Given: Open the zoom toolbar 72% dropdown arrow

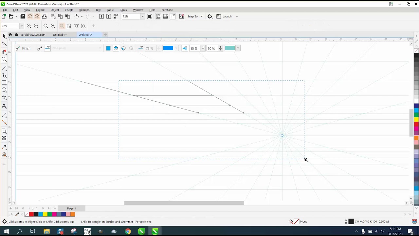Looking at the screenshot, I should click(22, 26).
